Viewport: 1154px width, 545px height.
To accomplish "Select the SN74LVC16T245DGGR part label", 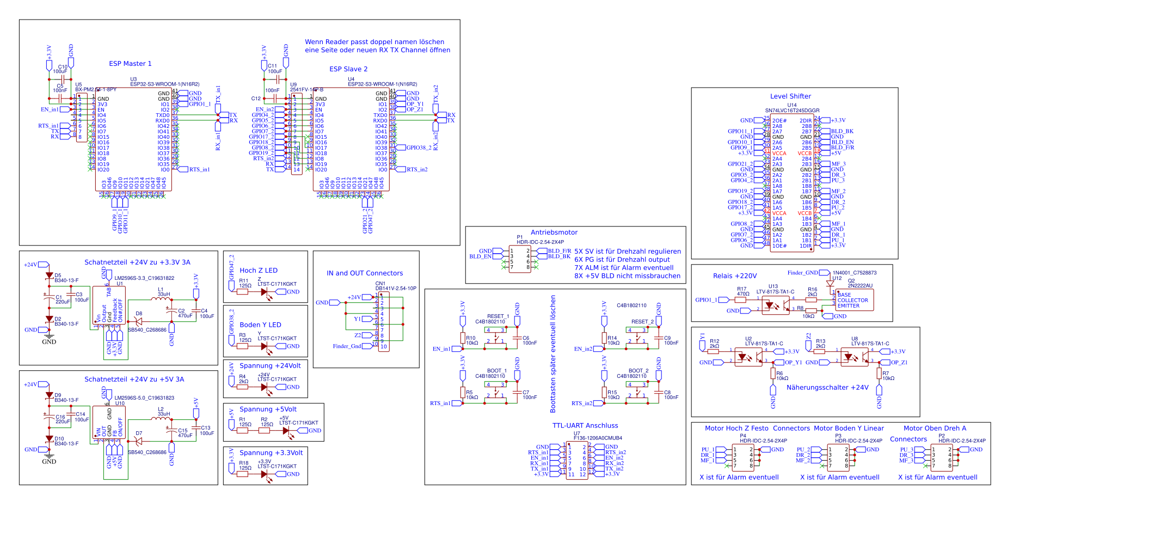I will 792,111.
